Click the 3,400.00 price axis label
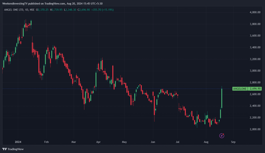The height and width of the screenshot is (153, 265). [x=255, y=47]
